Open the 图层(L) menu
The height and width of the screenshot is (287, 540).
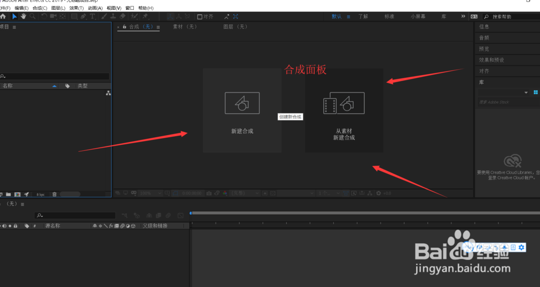[x=58, y=8]
